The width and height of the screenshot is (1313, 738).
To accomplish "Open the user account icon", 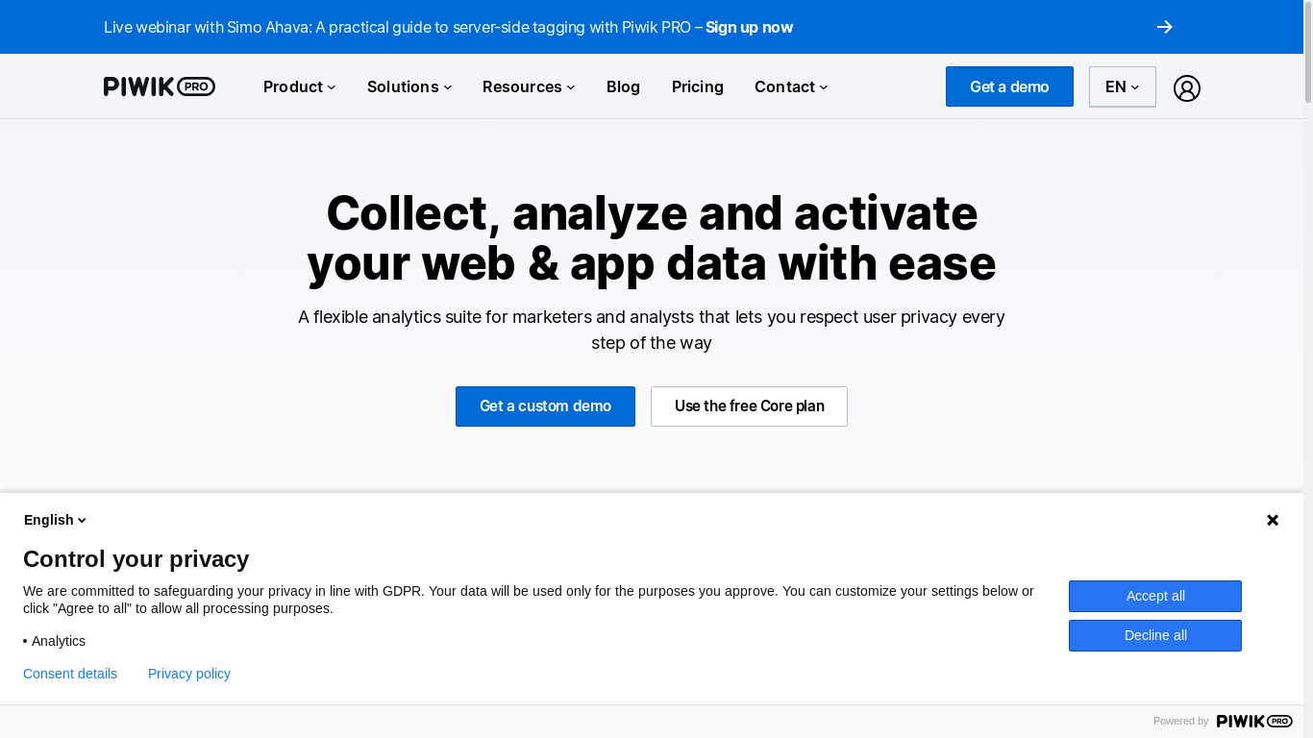I will (x=1187, y=88).
